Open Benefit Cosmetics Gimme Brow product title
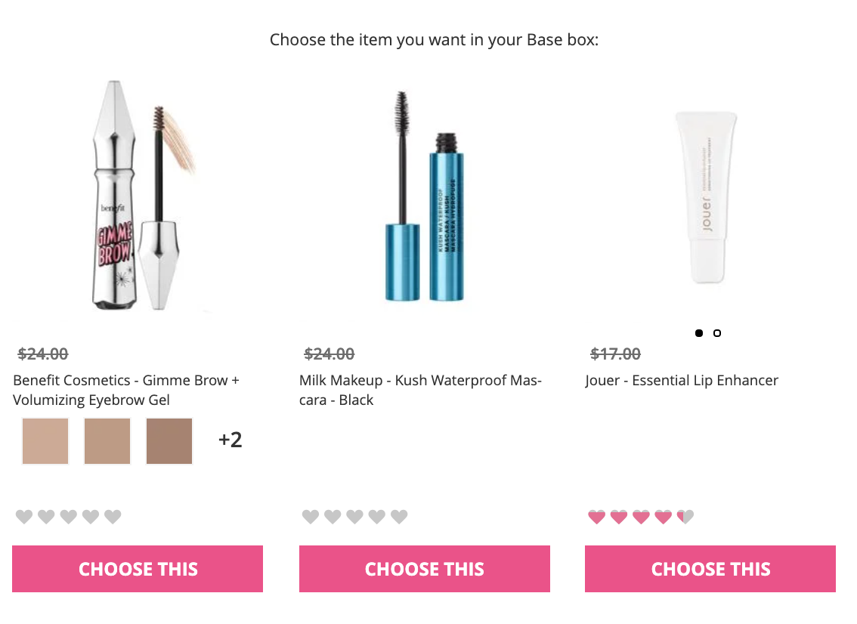The width and height of the screenshot is (857, 624). [126, 390]
